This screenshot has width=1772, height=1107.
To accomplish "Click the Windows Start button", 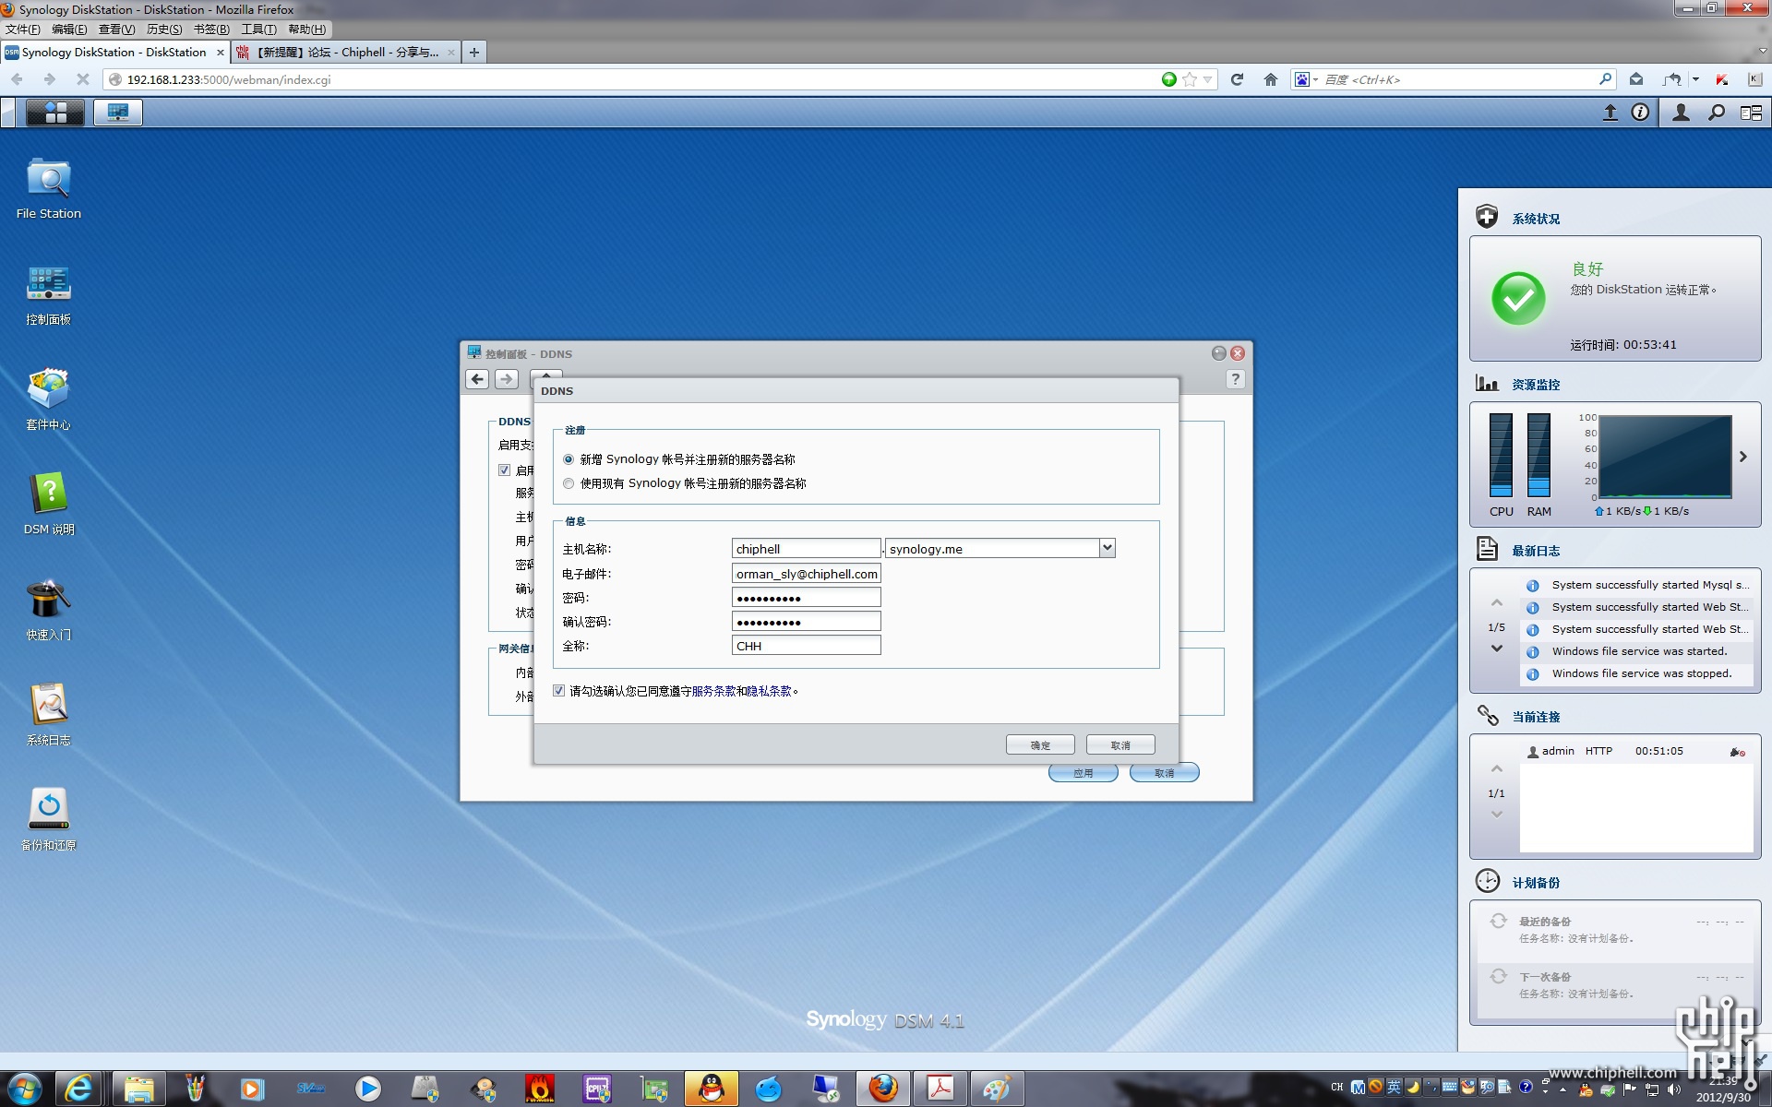I will tap(25, 1089).
